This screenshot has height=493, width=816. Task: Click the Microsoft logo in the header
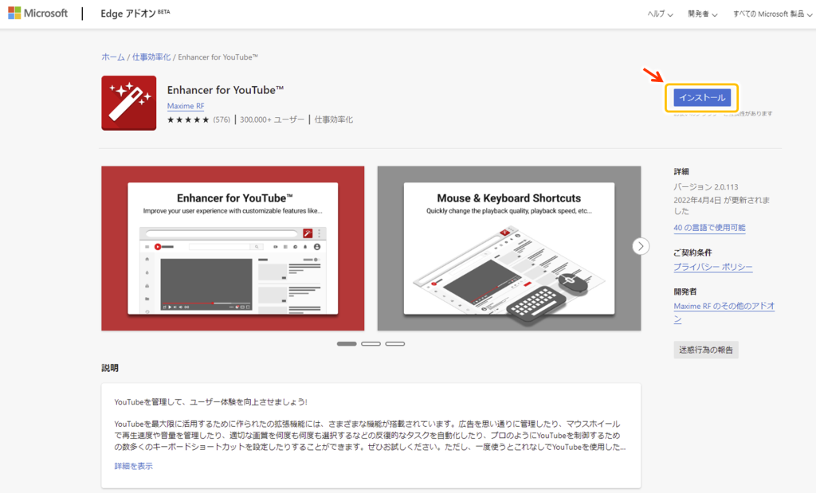pyautogui.click(x=37, y=14)
